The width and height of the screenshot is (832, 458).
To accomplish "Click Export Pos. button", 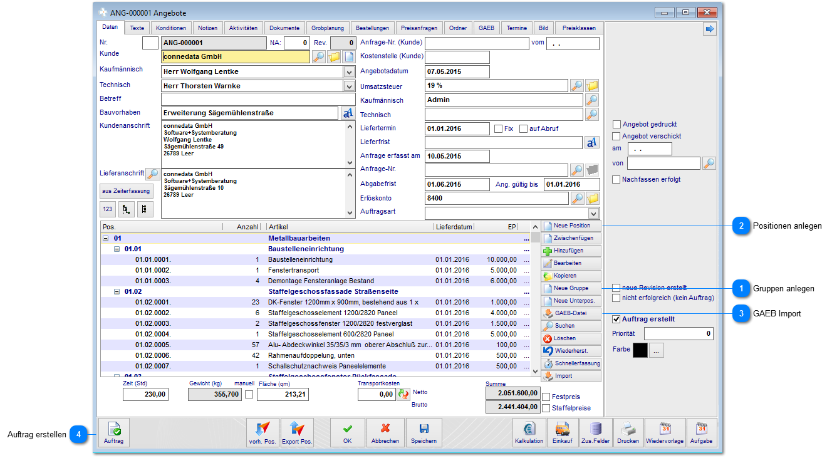I will pos(297,433).
